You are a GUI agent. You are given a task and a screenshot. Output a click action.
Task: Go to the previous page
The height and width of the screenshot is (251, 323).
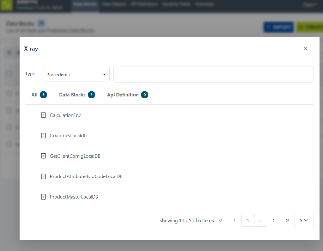pyautogui.click(x=234, y=220)
